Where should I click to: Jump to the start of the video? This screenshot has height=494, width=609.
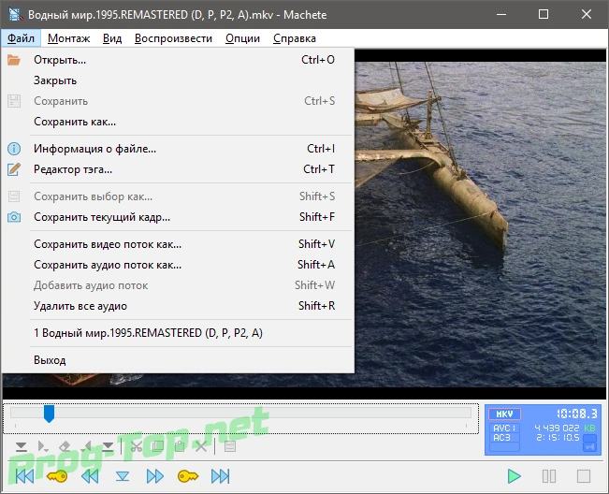tap(24, 476)
